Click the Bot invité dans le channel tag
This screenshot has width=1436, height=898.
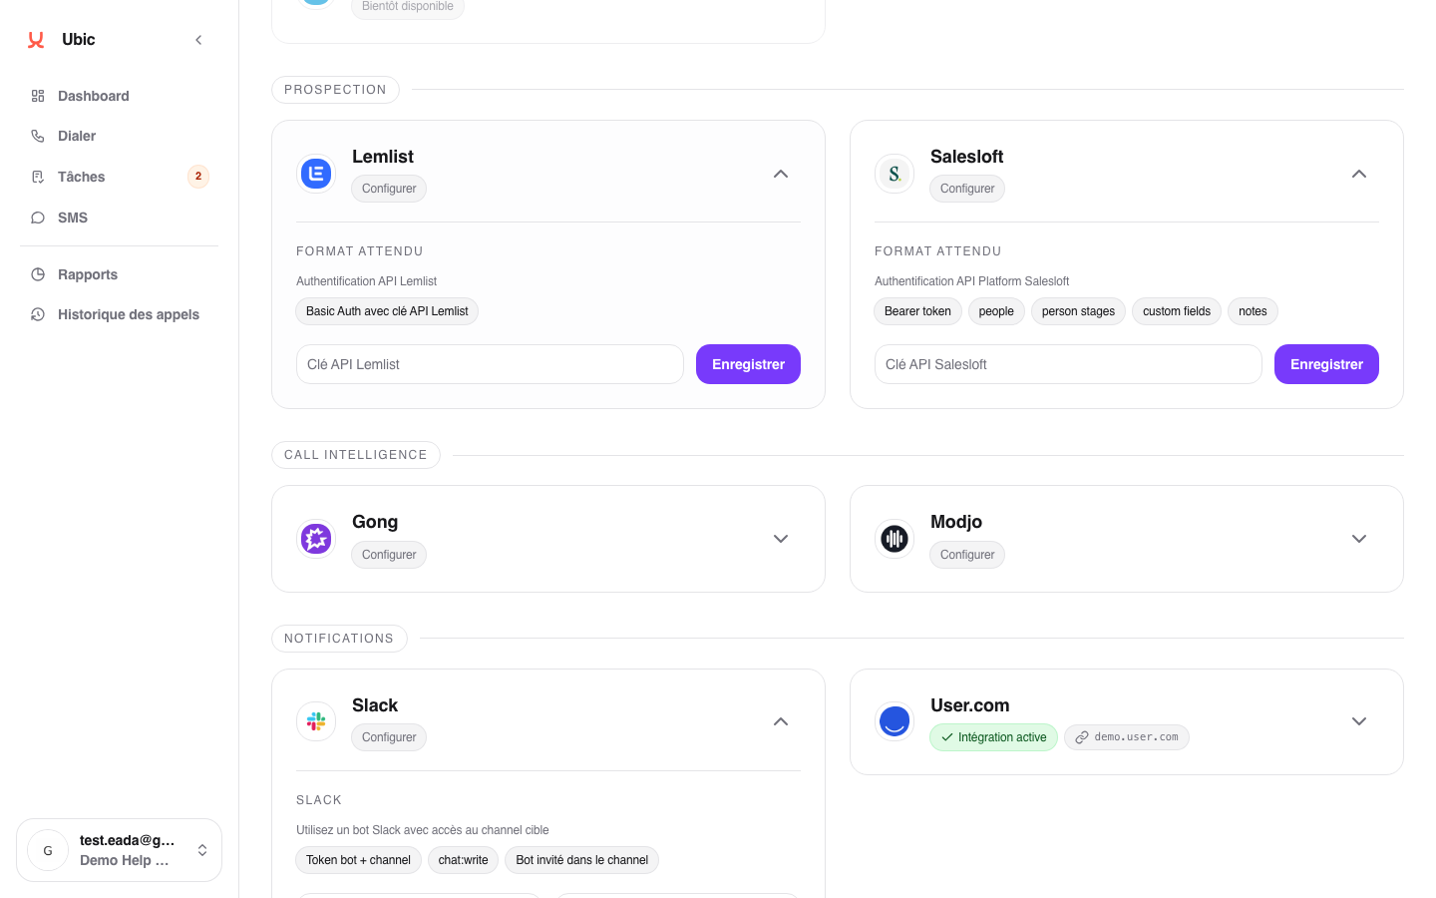click(581, 860)
